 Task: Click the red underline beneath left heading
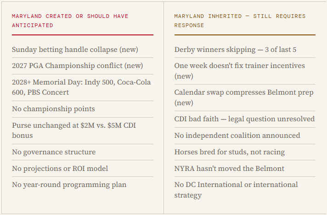point(83,35)
